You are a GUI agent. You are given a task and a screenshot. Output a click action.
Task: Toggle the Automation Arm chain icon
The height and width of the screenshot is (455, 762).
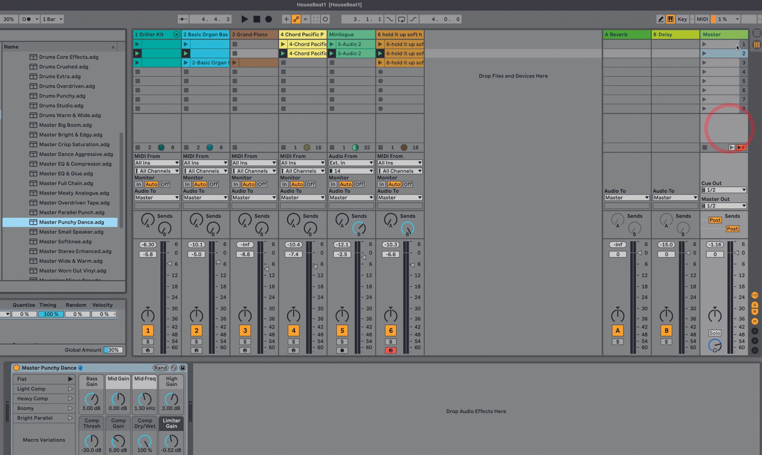click(x=296, y=19)
